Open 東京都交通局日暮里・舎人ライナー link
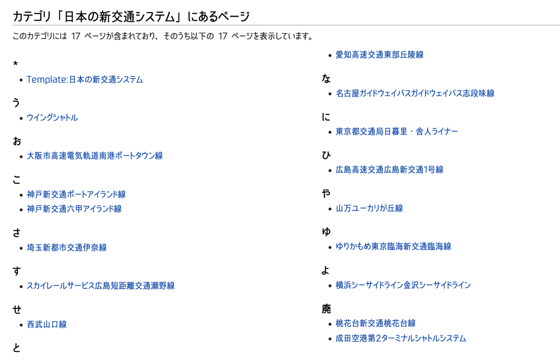The image size is (560, 361). (x=397, y=131)
